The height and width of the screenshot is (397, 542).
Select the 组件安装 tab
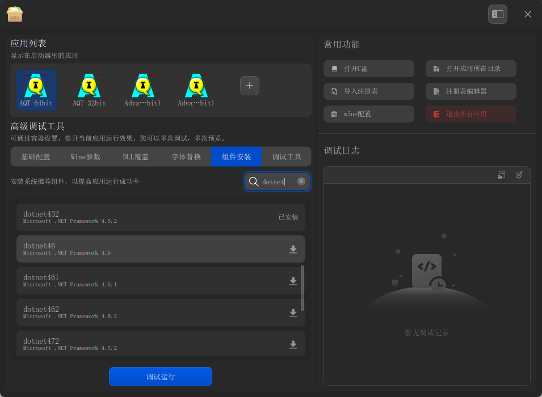[x=237, y=157]
